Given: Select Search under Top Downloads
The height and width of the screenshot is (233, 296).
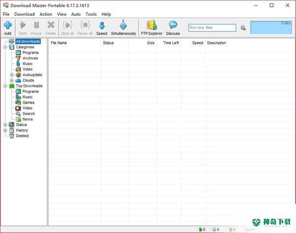Looking at the screenshot, I should tap(29, 114).
